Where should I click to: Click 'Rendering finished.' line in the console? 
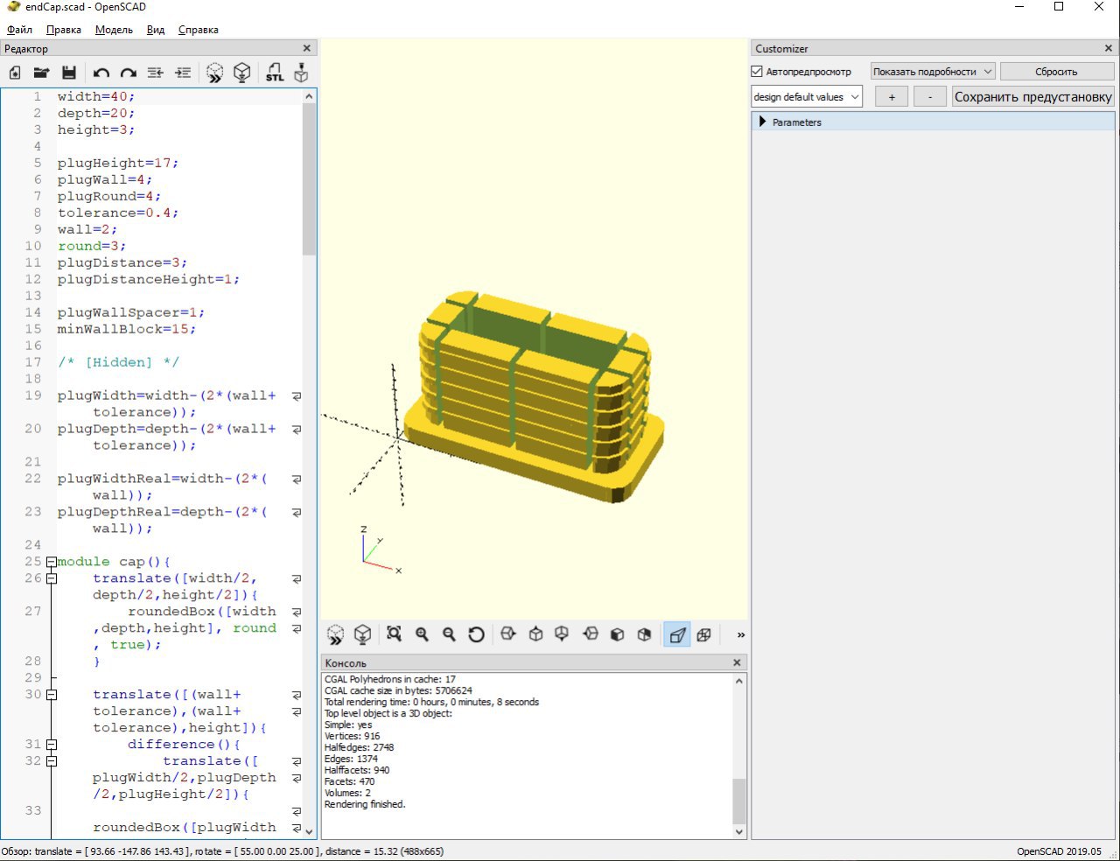(365, 804)
